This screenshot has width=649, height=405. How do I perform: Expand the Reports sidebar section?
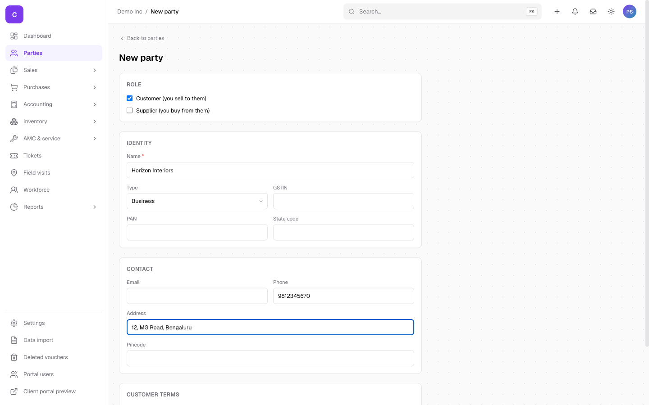click(x=54, y=207)
